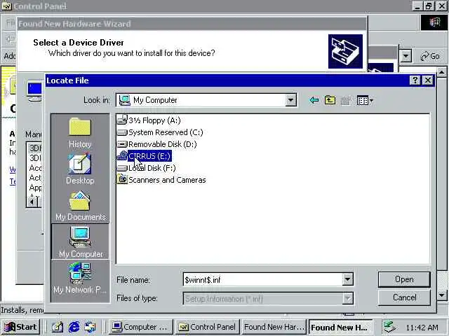Go up one folder level
449x336 pixels.
[330, 100]
